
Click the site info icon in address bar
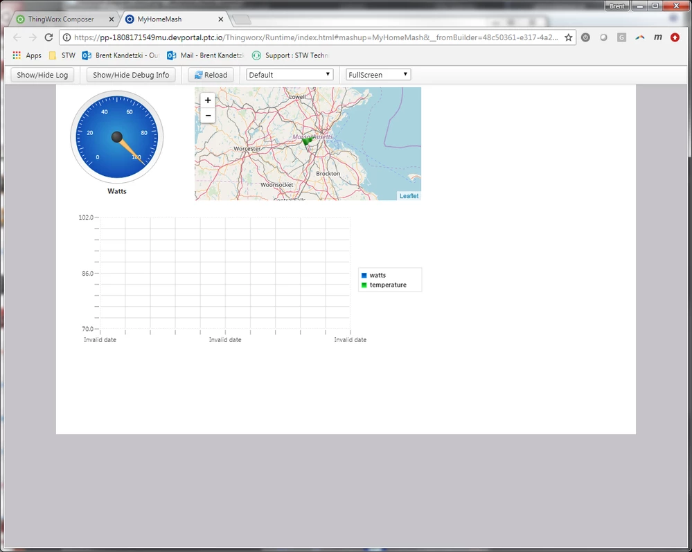[66, 37]
